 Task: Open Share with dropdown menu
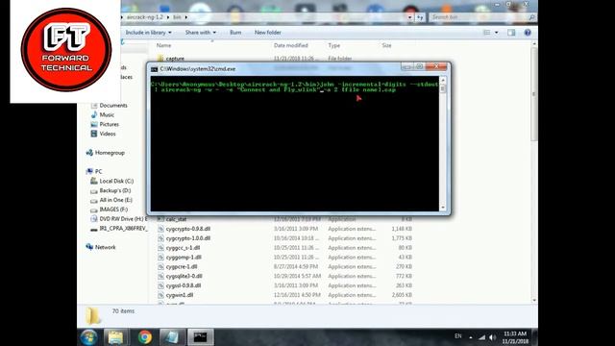tap(201, 33)
